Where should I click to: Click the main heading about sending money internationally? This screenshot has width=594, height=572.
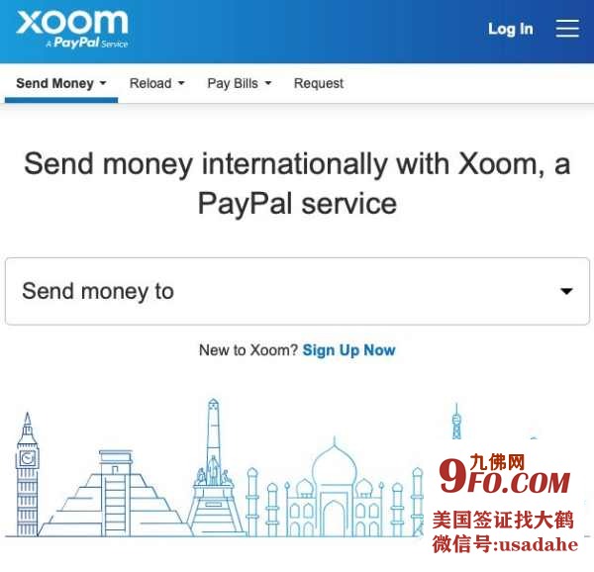297,184
